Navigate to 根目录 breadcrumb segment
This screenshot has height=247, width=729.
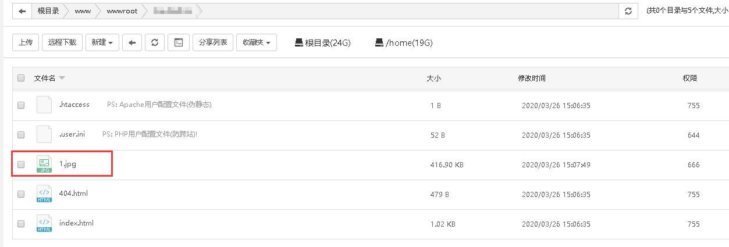tap(48, 11)
